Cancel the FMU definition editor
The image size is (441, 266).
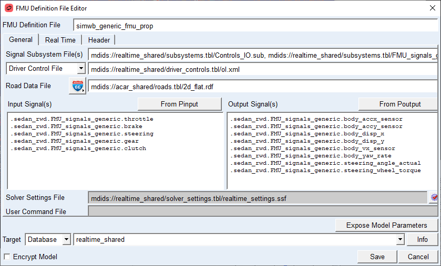click(x=418, y=257)
